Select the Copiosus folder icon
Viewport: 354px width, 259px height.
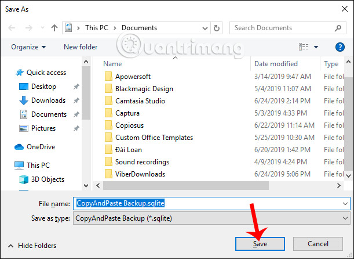(x=108, y=125)
